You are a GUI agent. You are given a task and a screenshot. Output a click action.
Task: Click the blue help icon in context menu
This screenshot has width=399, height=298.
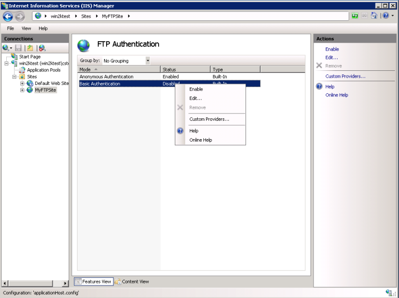coord(180,131)
